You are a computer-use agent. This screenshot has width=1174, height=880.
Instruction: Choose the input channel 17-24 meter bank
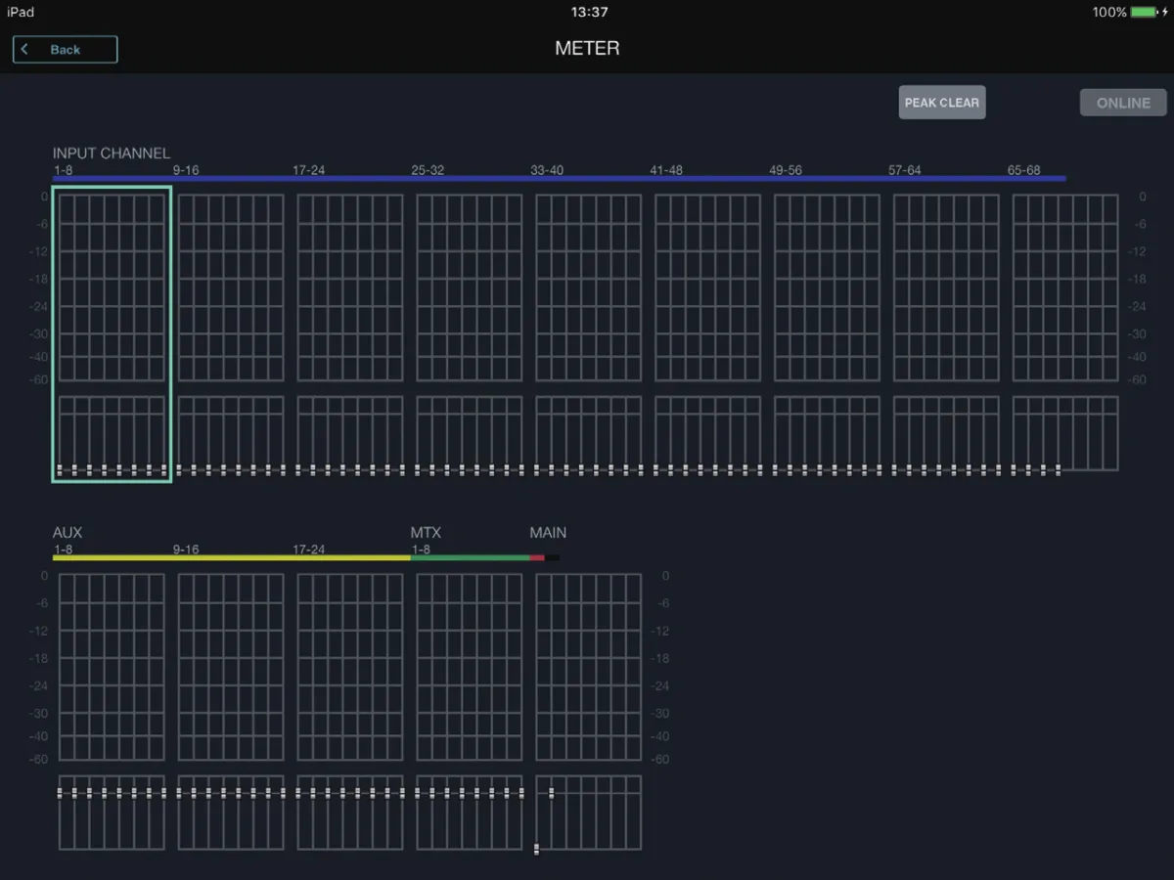click(350, 333)
